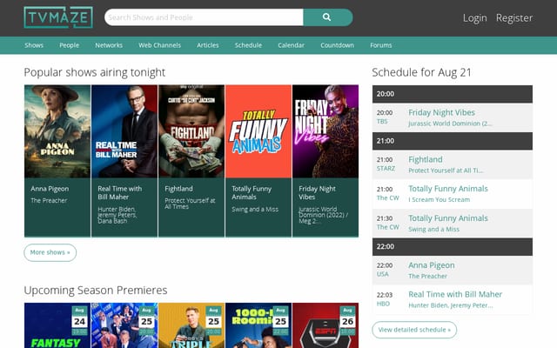Click The CW network at 21:00

388,197
